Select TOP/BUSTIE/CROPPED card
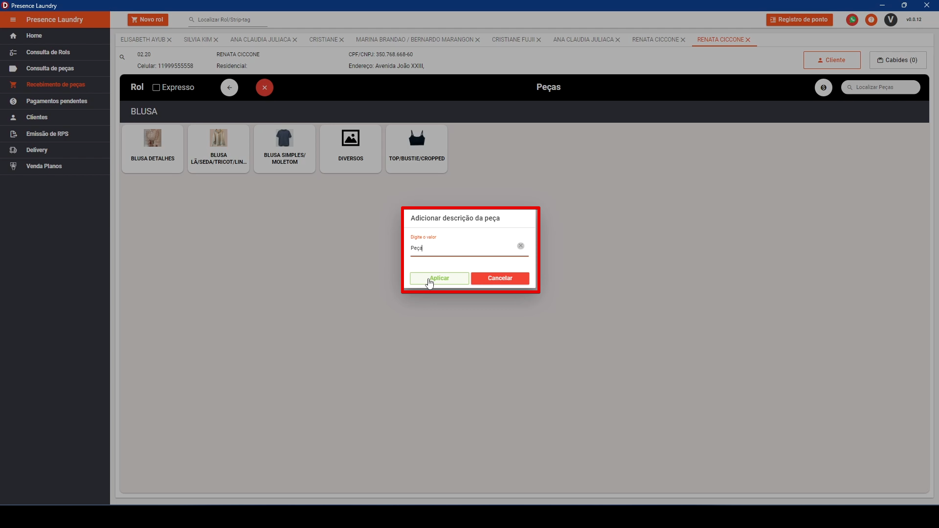939x528 pixels. (417, 149)
